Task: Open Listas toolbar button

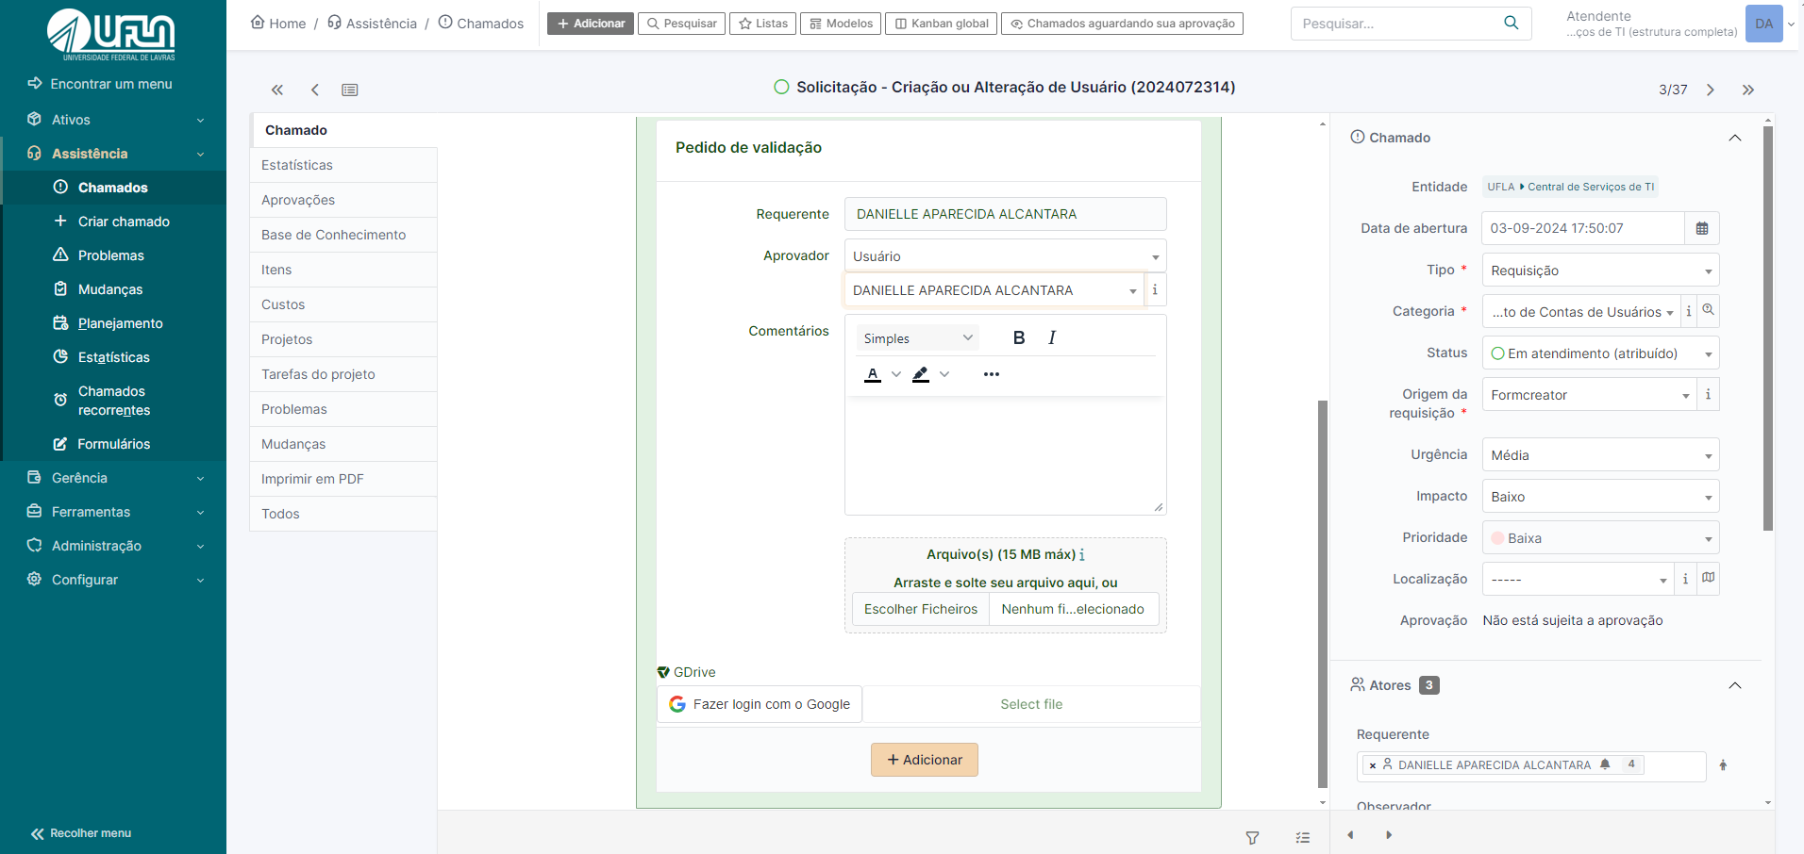Action: tap(762, 24)
